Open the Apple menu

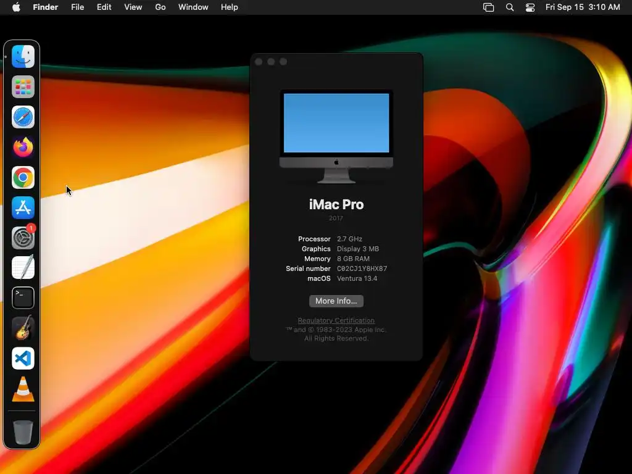click(16, 7)
